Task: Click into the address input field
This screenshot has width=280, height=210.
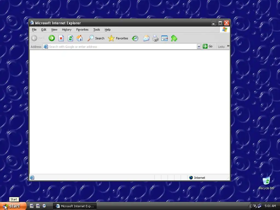Action: tap(122, 46)
